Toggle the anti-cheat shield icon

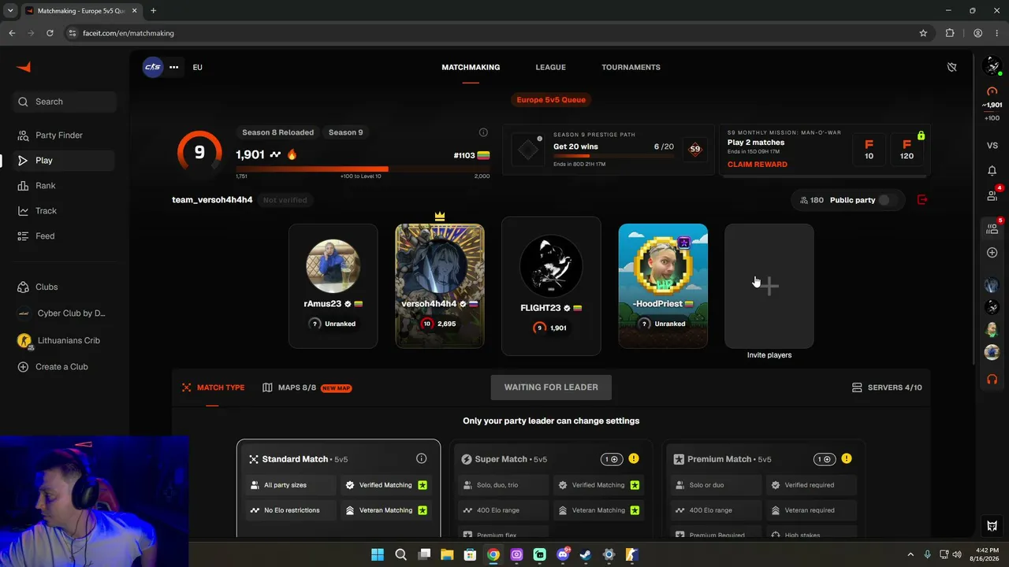coord(951,67)
